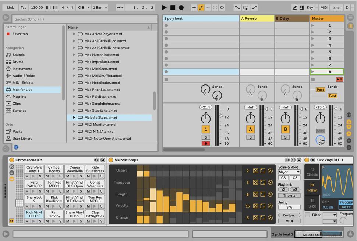Image resolution: width=357 pixels, height=241 pixels.
Task: Toggle the Automation Arm link icon
Action: 201,7
